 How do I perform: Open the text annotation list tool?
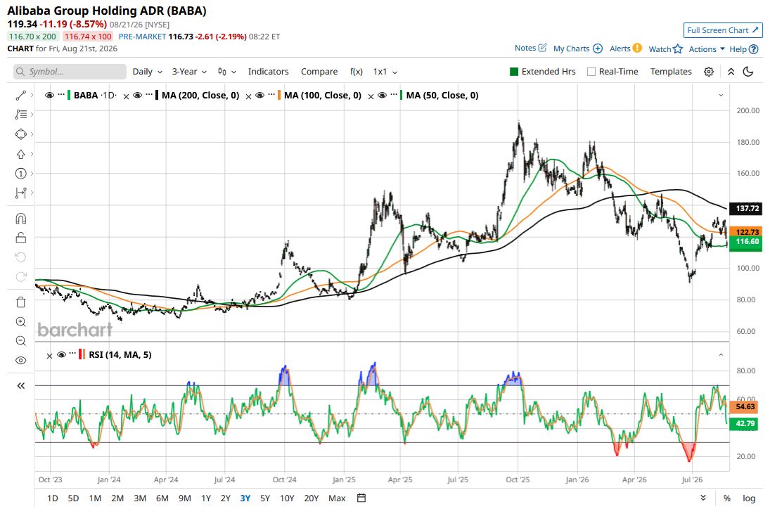pyautogui.click(x=20, y=115)
